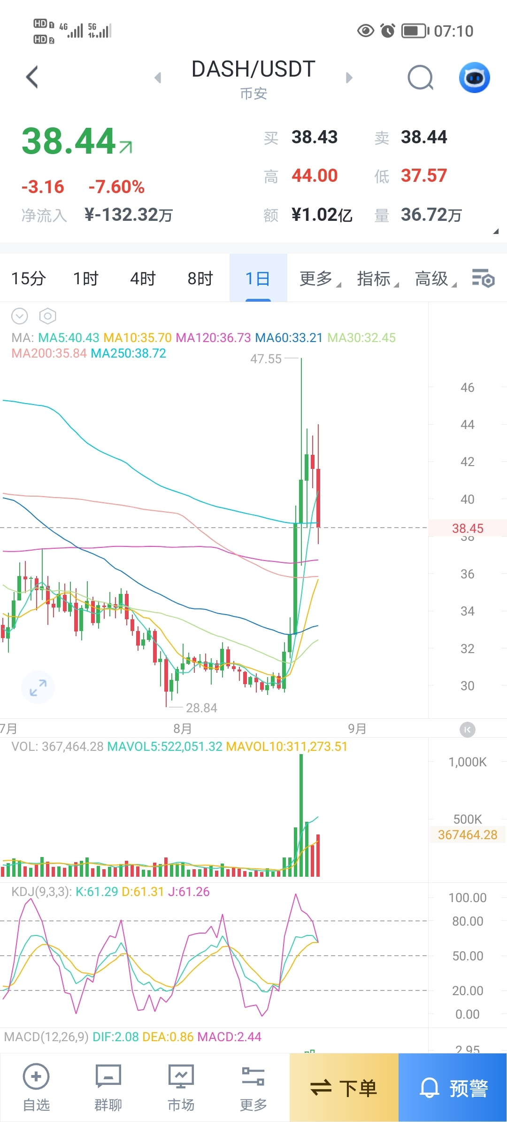507x1122 pixels.
Task: Tap the eye comfort status icon
Action: coord(366,31)
